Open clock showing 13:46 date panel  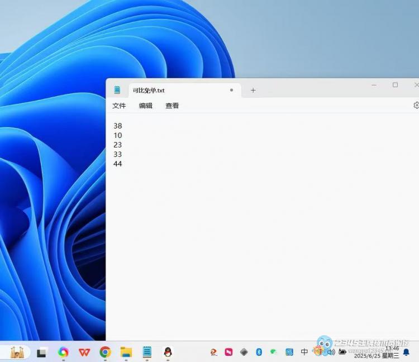click(377, 352)
